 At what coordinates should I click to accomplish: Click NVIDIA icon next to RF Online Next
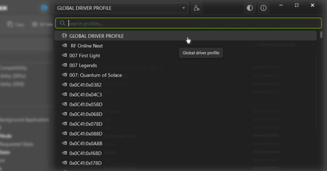point(65,45)
